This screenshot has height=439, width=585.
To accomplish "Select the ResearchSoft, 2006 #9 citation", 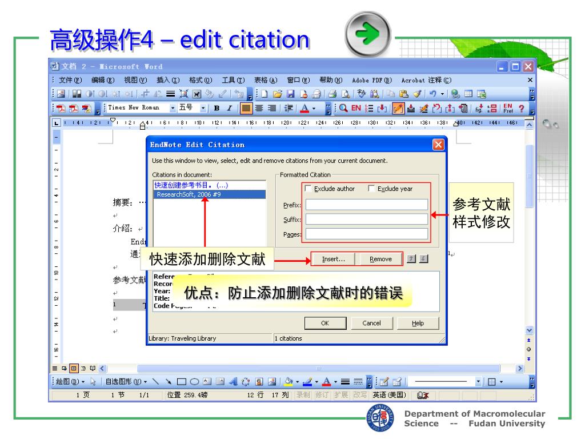I will [x=209, y=194].
